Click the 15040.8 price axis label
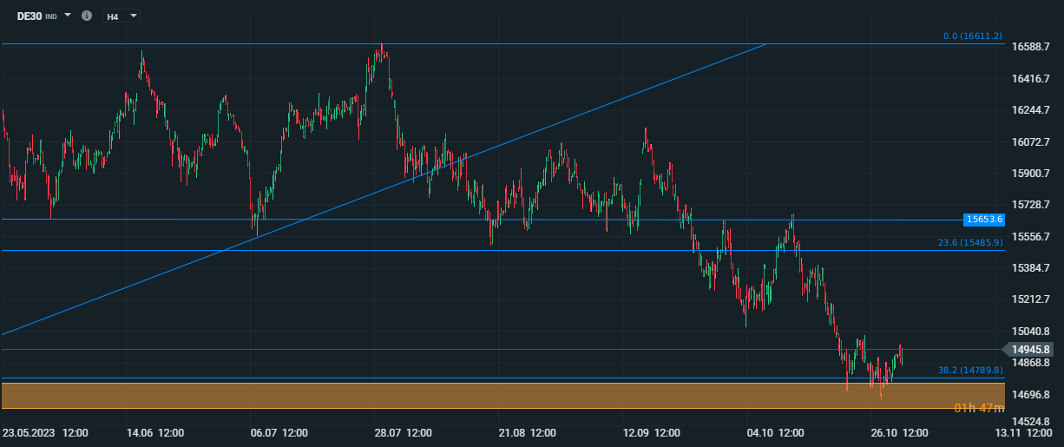 (x=1031, y=332)
